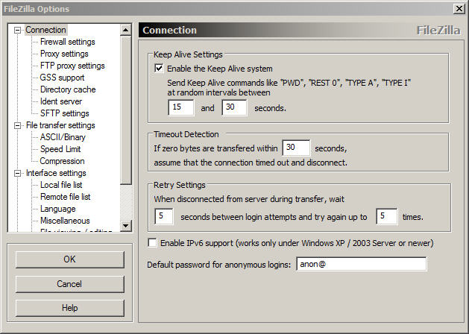
Task: Click the Cancel button
Action: 69,284
